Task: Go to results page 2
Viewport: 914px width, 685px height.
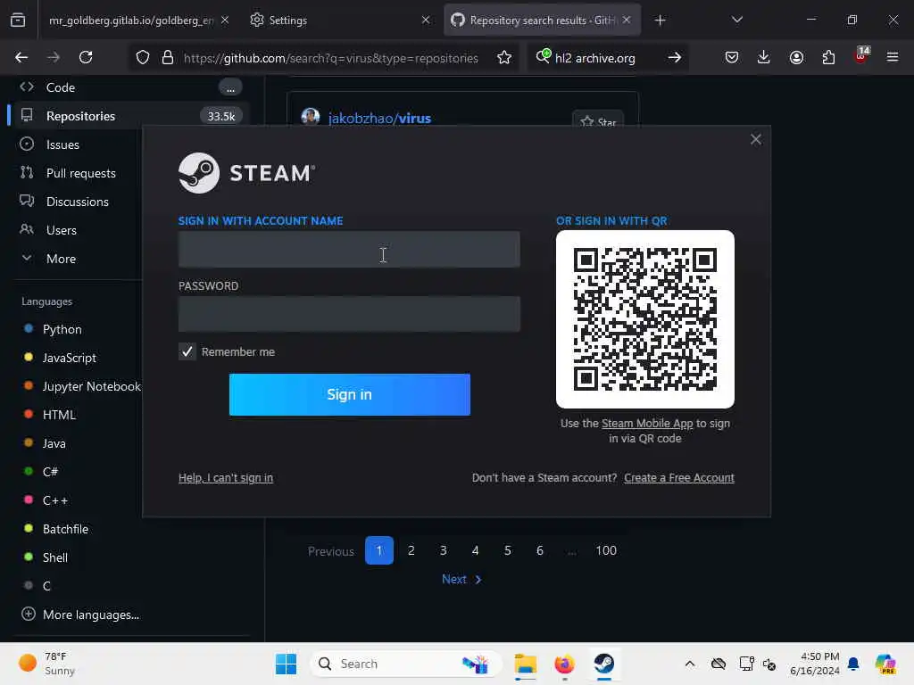Action: 411,550
